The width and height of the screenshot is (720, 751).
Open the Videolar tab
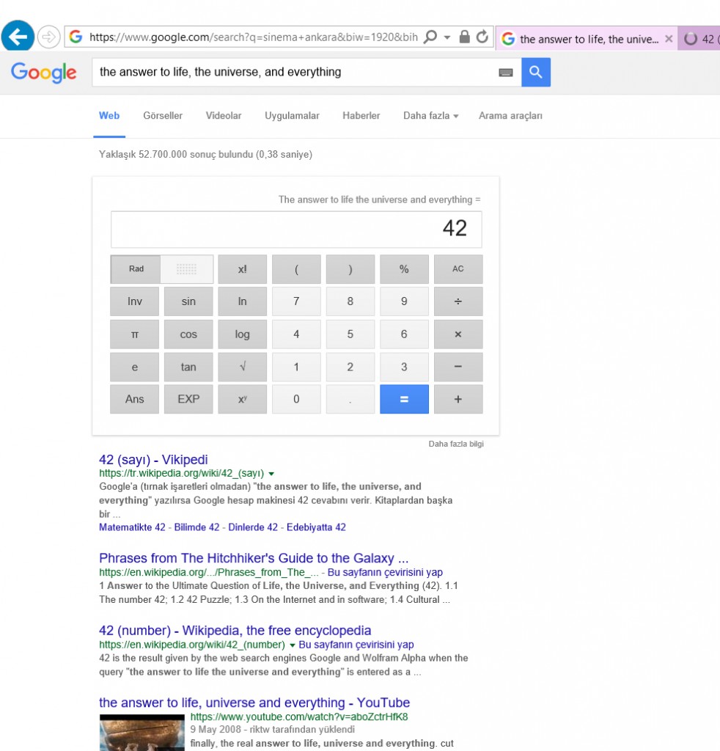tap(224, 115)
